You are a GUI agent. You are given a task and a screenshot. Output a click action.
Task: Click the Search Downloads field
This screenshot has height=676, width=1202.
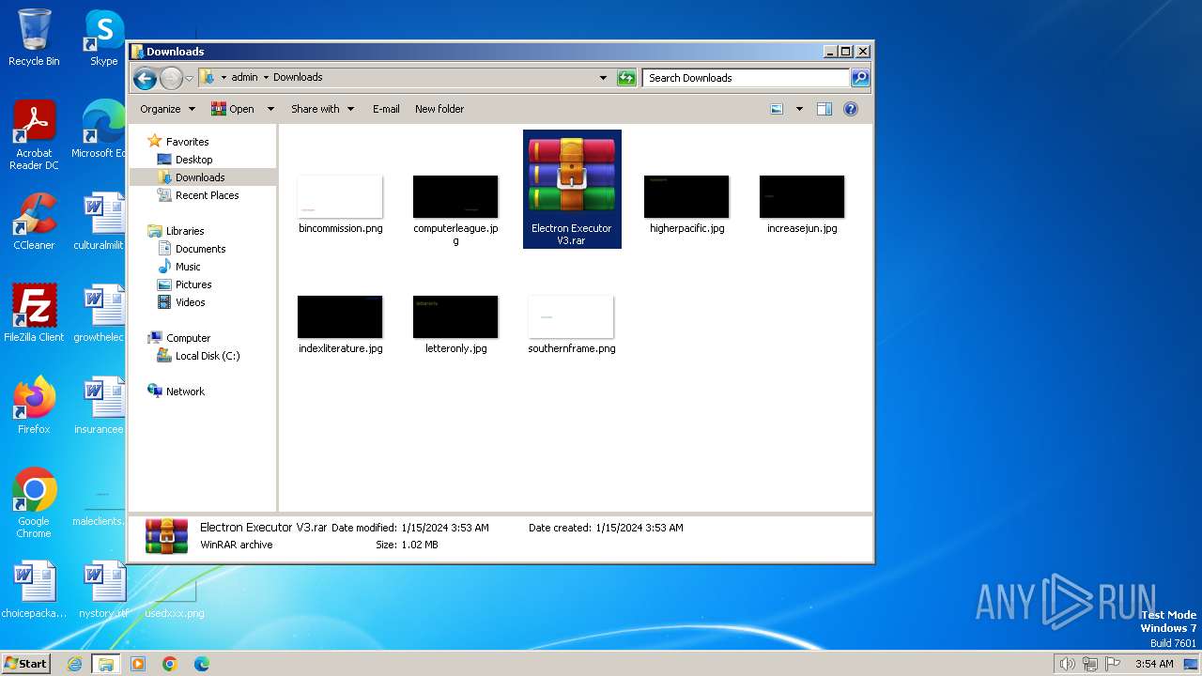coord(747,78)
